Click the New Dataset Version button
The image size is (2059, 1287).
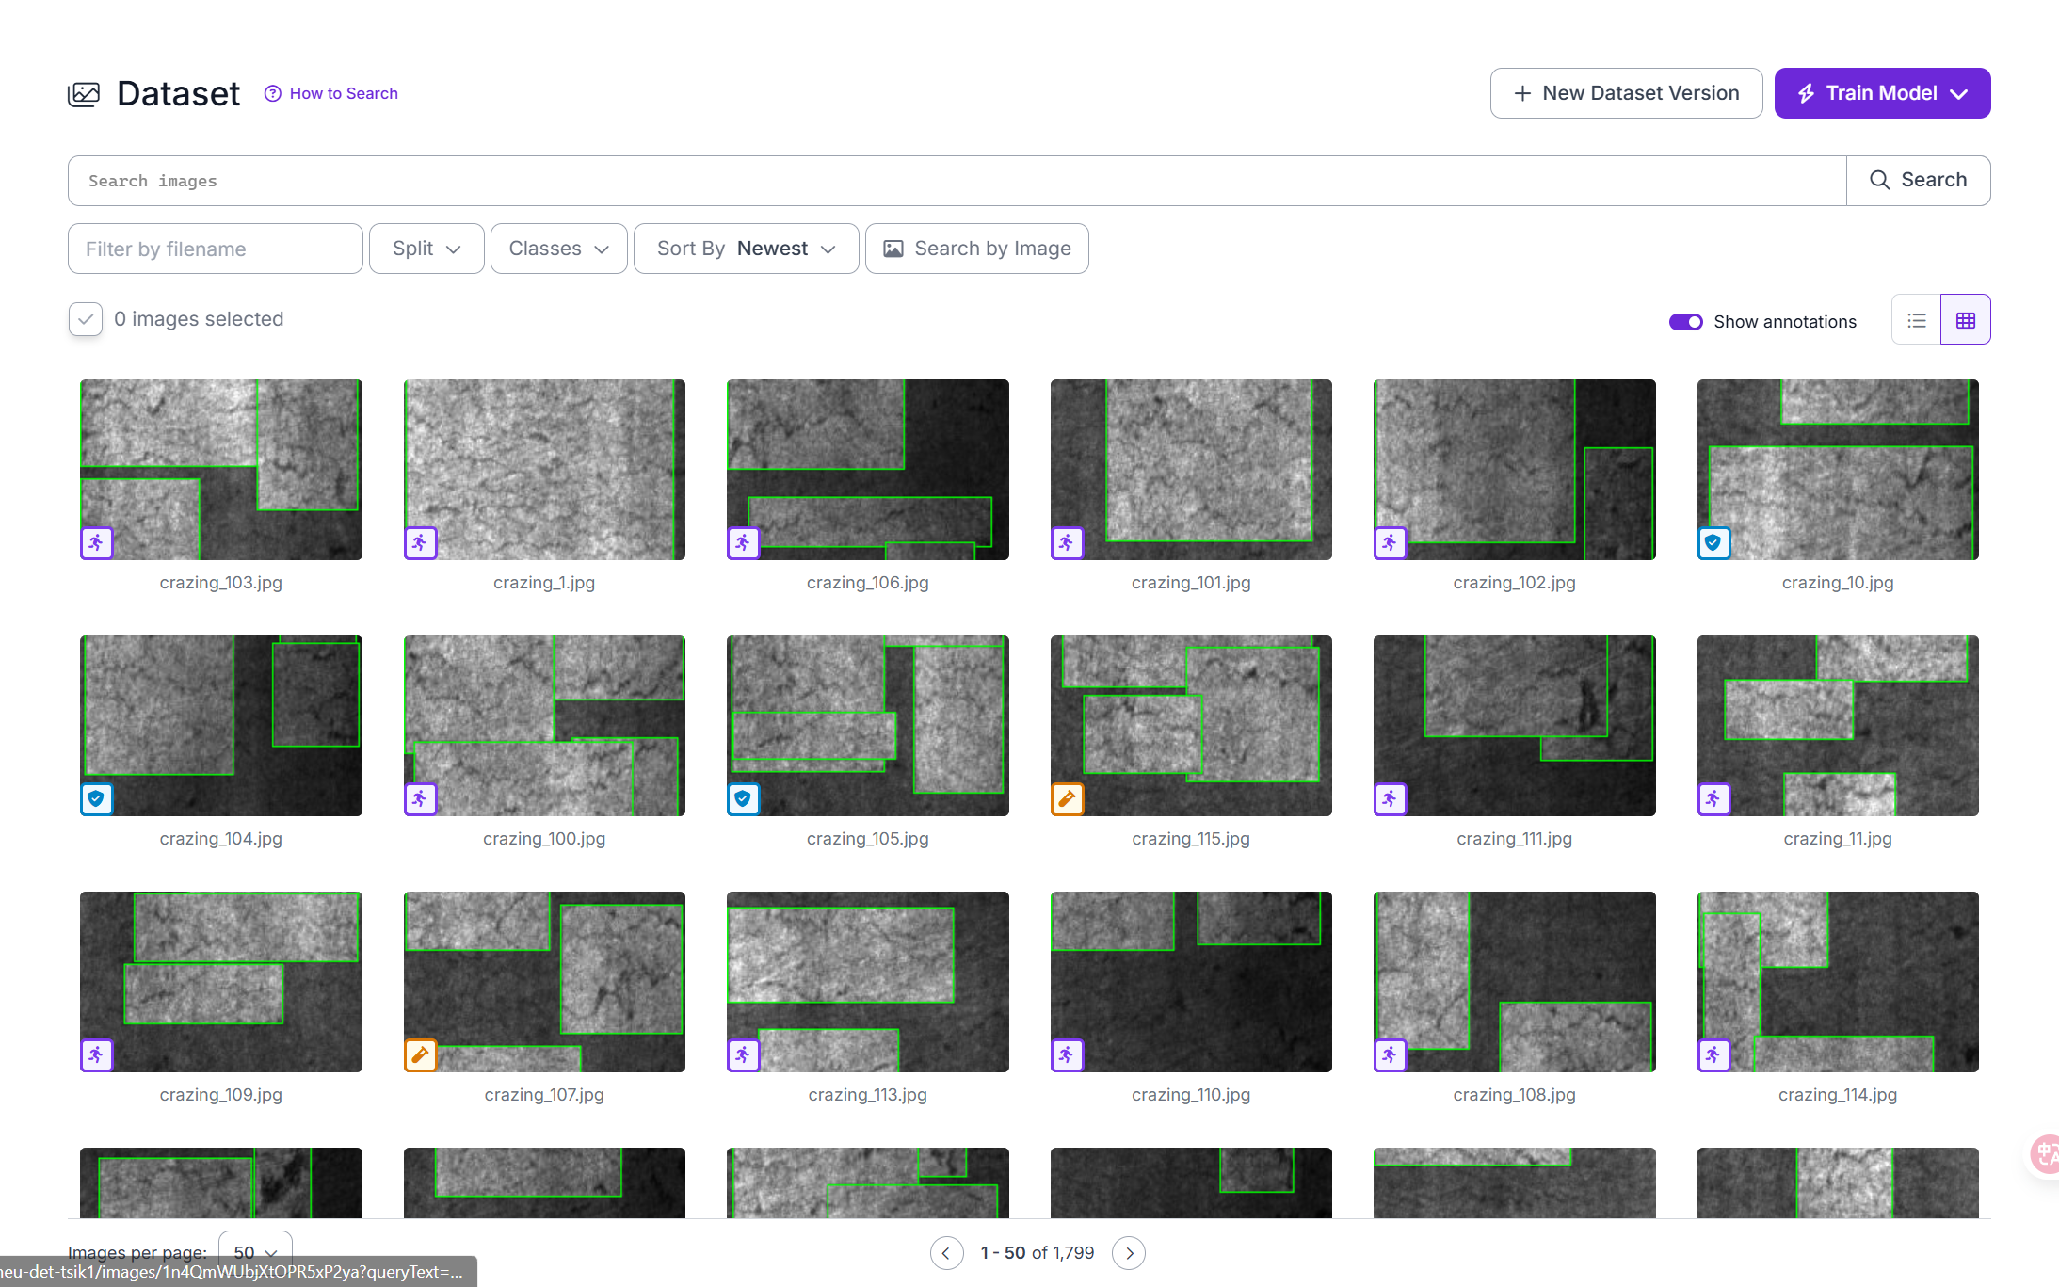pos(1626,93)
